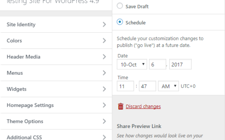Click the Discard changes link
The width and height of the screenshot is (225, 140).
[143, 107]
